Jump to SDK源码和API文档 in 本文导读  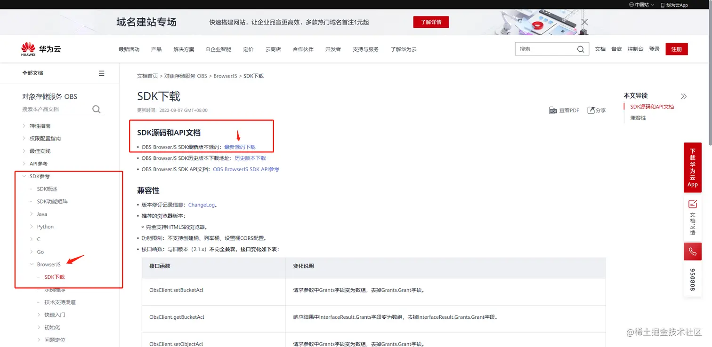click(x=652, y=107)
